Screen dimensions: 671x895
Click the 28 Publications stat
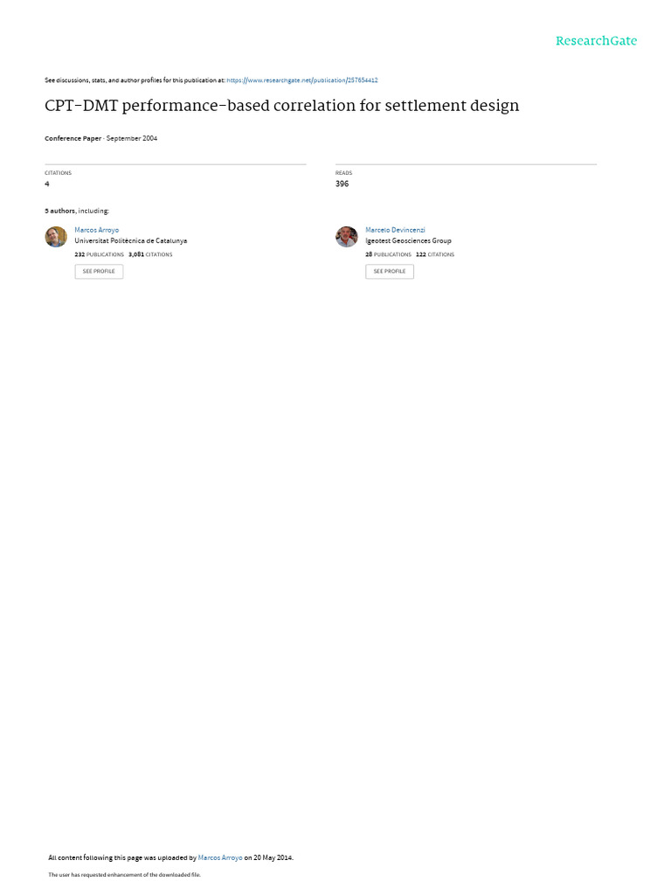click(388, 254)
